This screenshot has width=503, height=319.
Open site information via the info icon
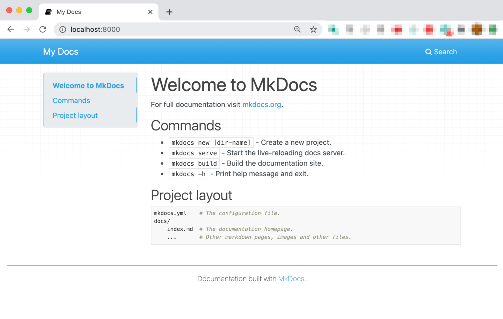pos(62,29)
